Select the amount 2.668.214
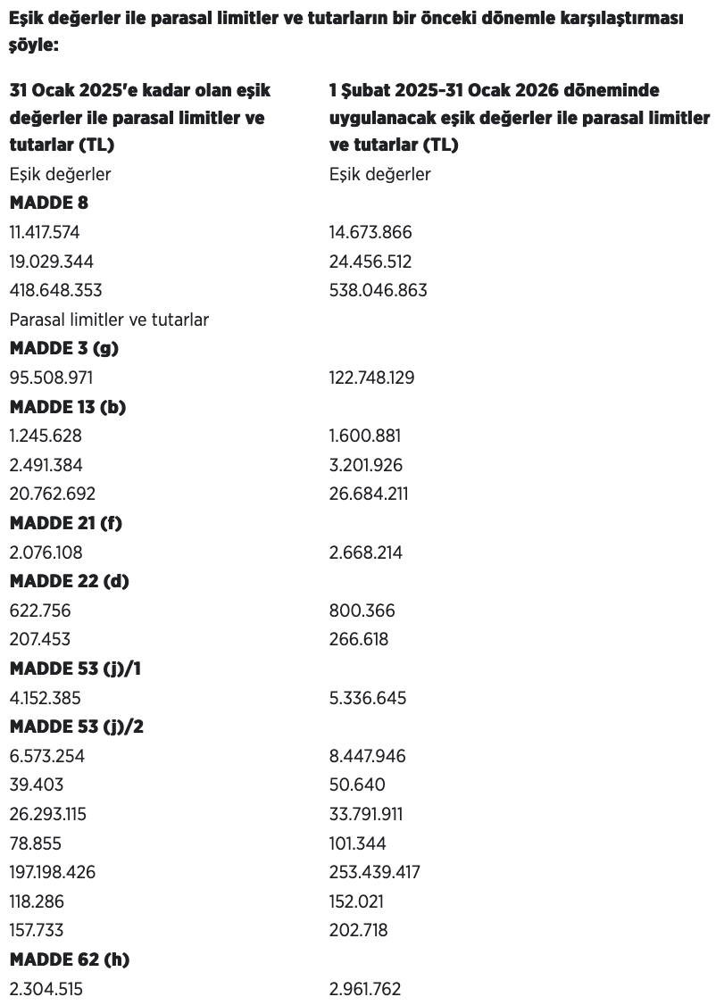The width and height of the screenshot is (724, 1005). 366,552
